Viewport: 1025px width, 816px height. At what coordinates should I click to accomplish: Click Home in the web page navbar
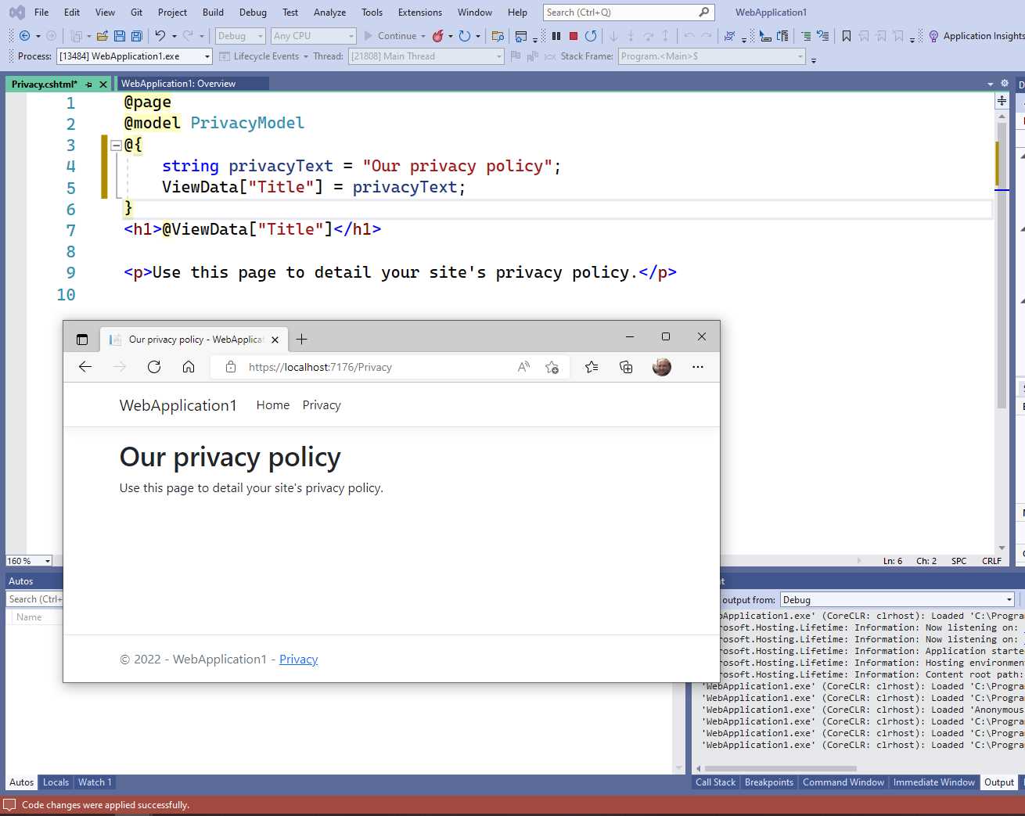(x=273, y=405)
